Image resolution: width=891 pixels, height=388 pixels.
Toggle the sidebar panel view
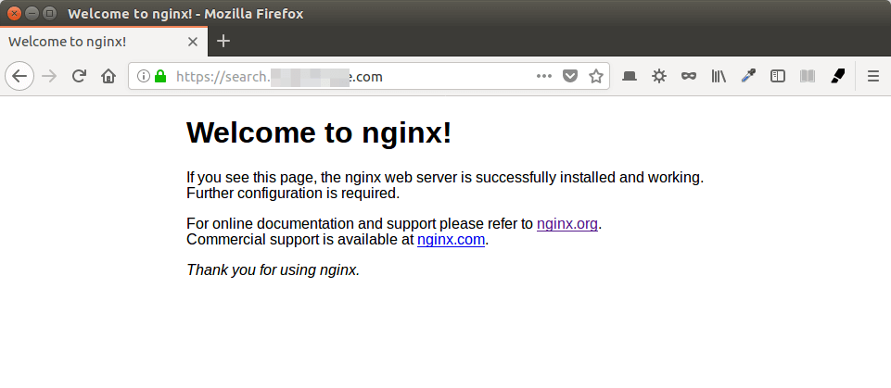[778, 77]
